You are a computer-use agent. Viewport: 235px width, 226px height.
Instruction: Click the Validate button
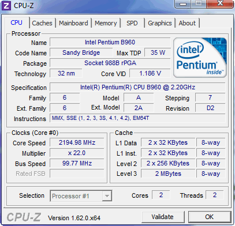click(163, 217)
